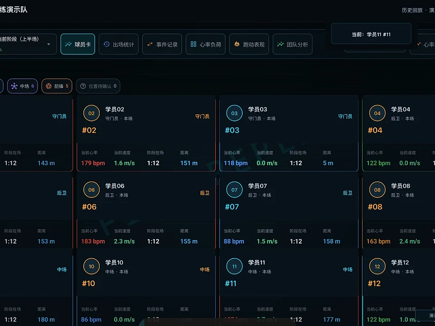The height and width of the screenshot is (326, 435).
Task: Click the 88 bpm heart rate value
Action: point(234,241)
